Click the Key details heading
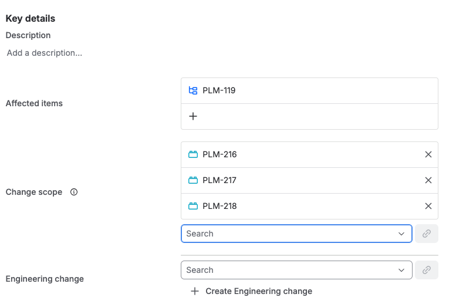The image size is (456, 304). 31,18
